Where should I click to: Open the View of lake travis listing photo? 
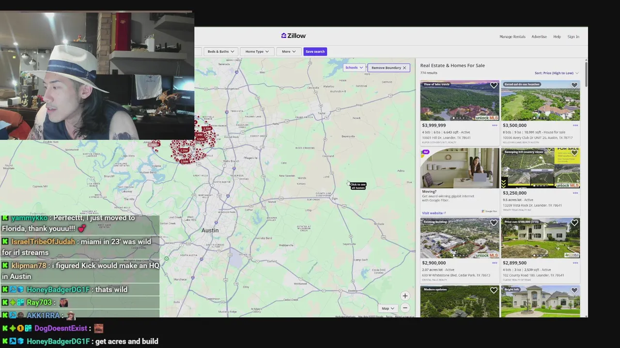point(459,101)
